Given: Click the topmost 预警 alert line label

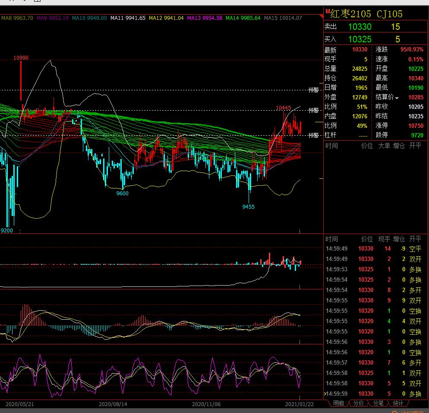Looking at the screenshot, I should click(313, 90).
